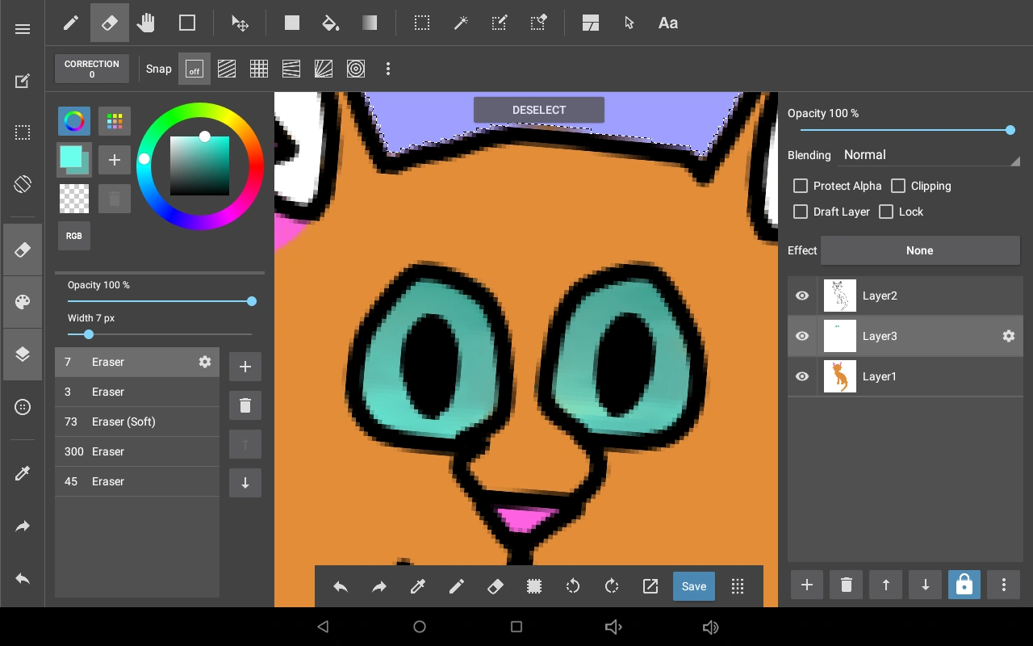Hide Layer2 using its eye icon

pyautogui.click(x=802, y=296)
